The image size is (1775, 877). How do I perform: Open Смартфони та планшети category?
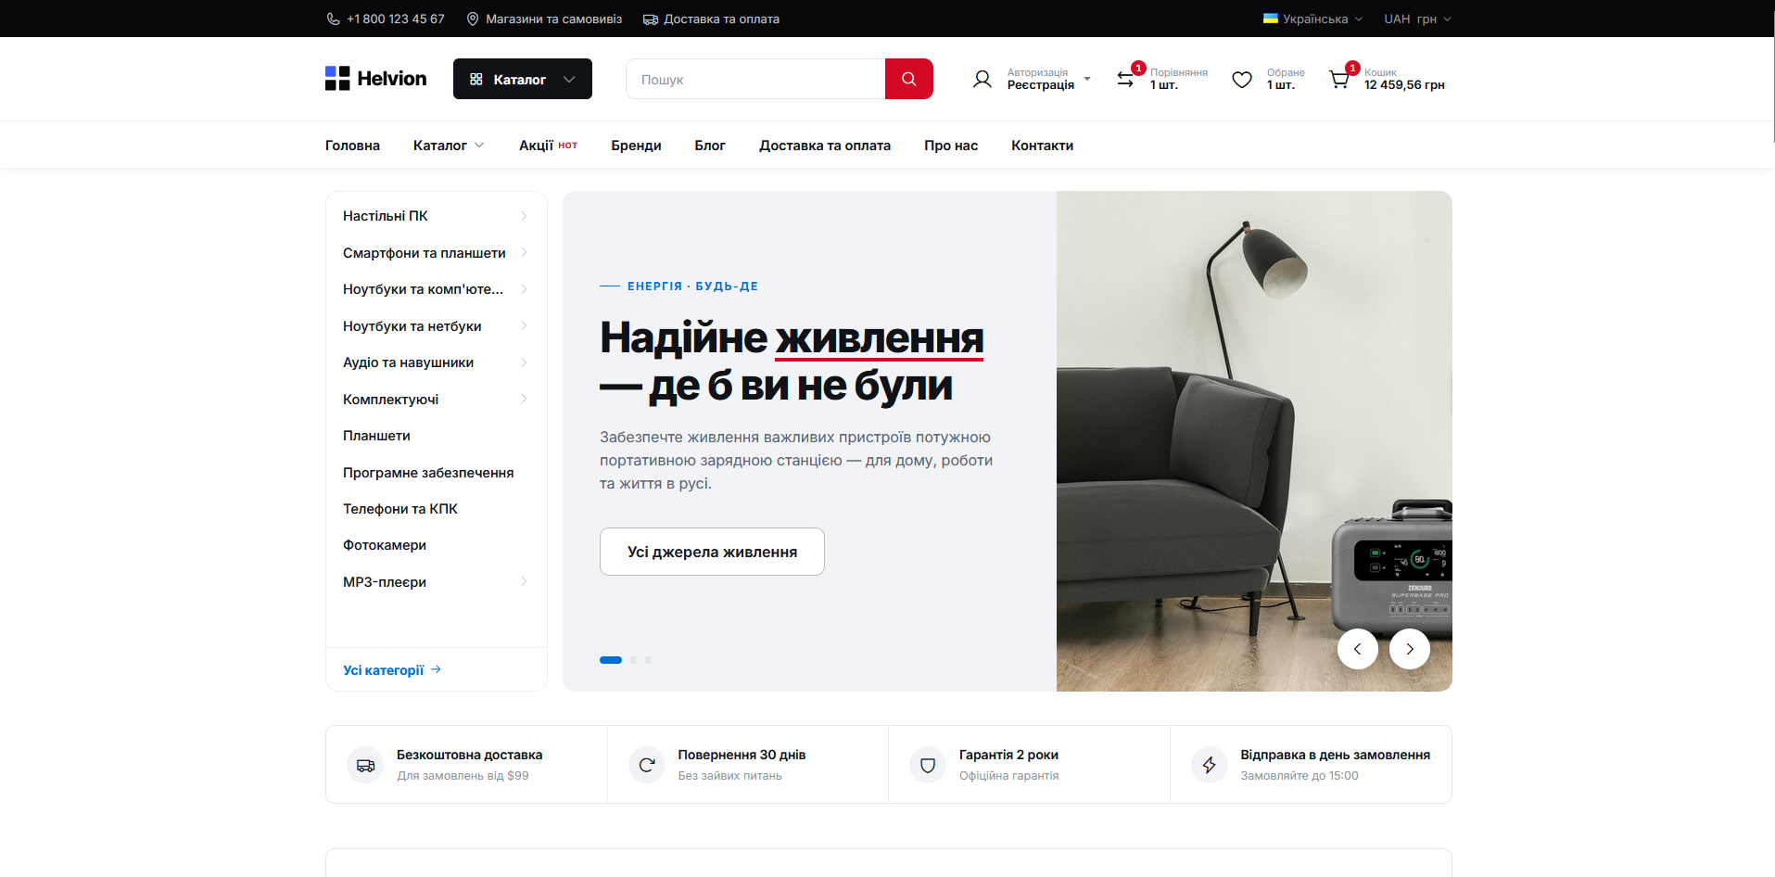coord(425,253)
